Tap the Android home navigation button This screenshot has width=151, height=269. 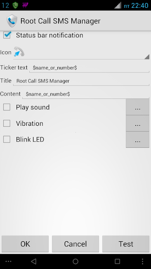coord(75,261)
